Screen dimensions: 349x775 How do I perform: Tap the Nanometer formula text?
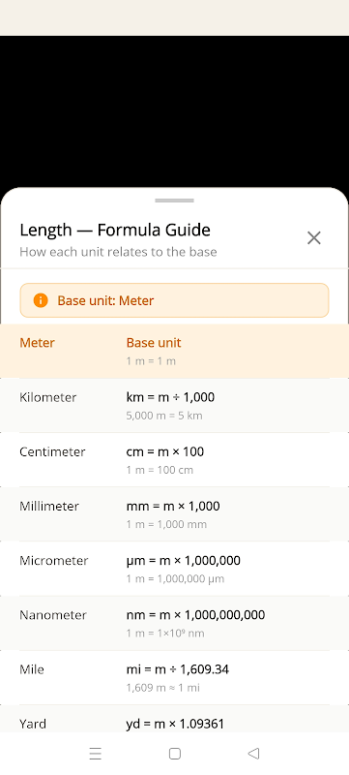195,615
